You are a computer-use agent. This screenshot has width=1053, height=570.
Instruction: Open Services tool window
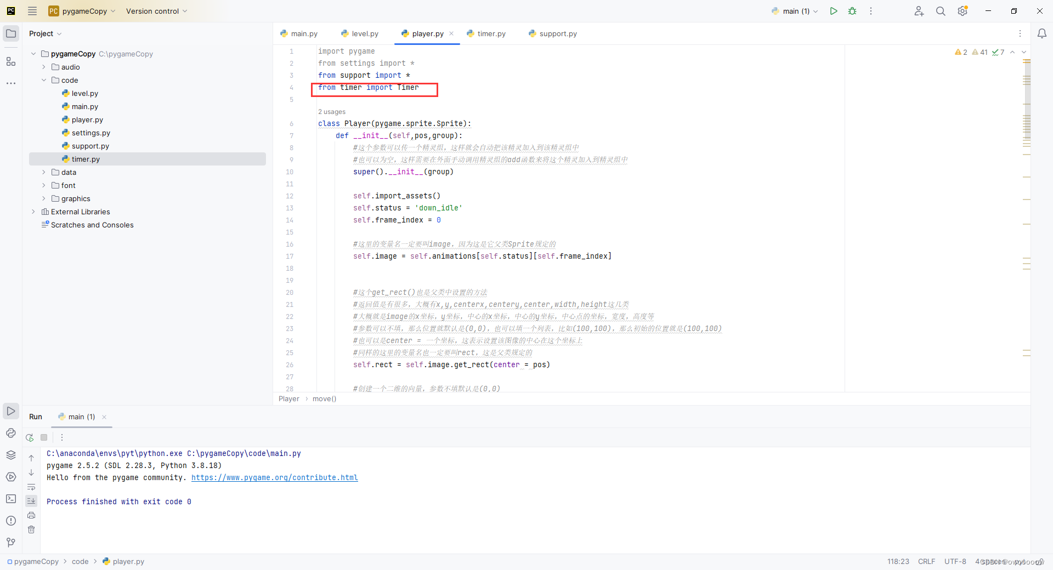tap(11, 477)
